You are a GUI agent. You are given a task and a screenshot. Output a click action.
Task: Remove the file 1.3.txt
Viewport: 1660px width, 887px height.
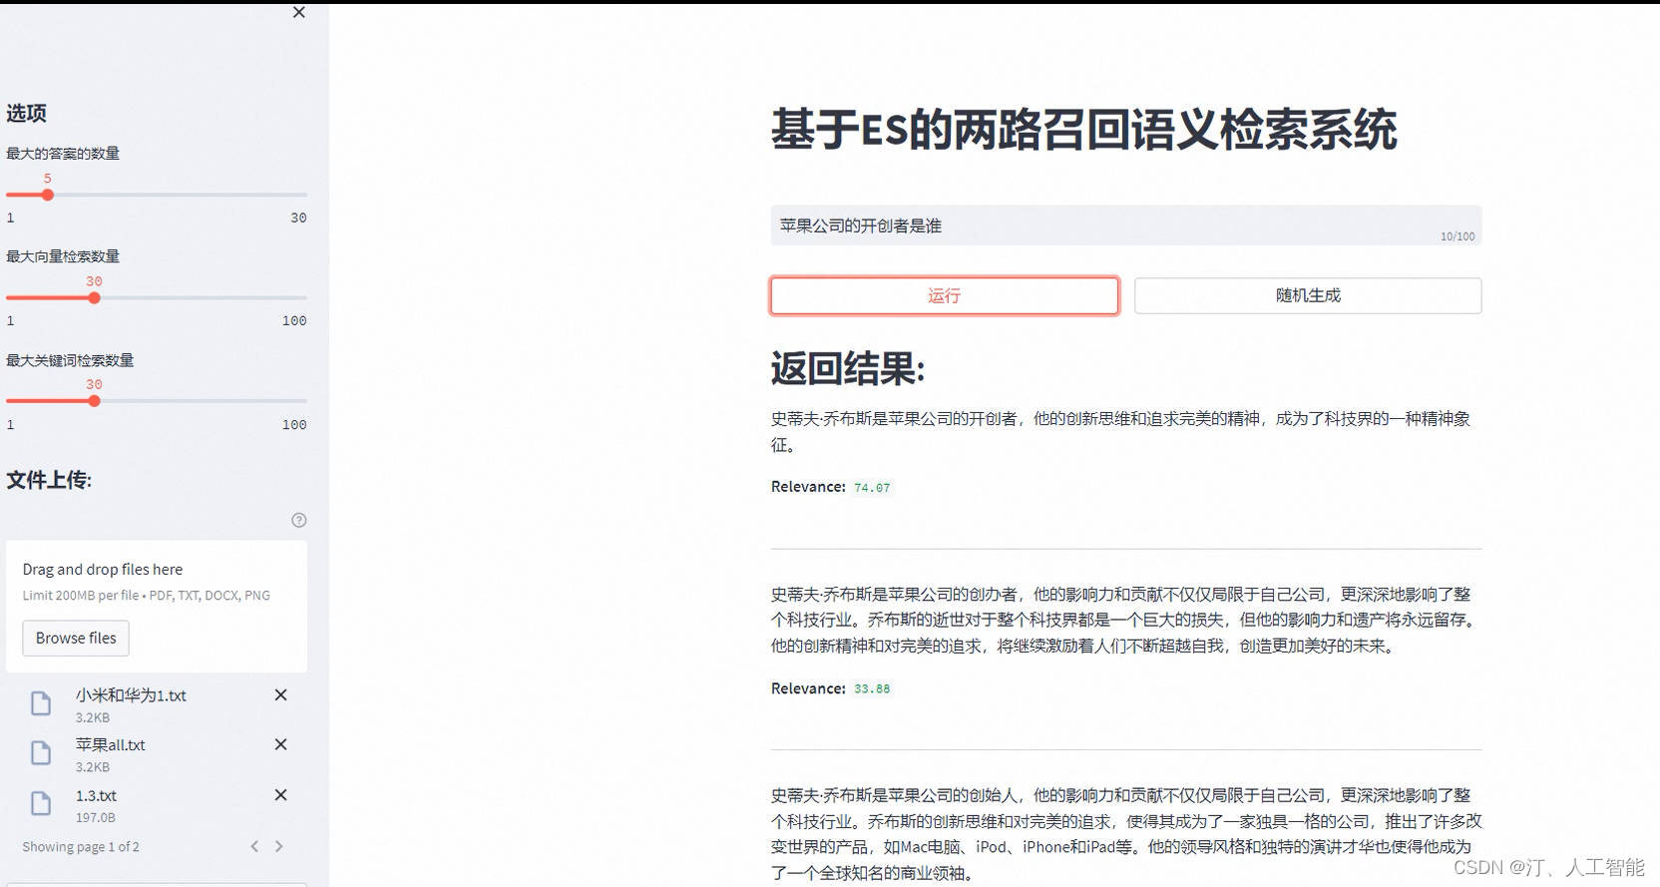[281, 795]
